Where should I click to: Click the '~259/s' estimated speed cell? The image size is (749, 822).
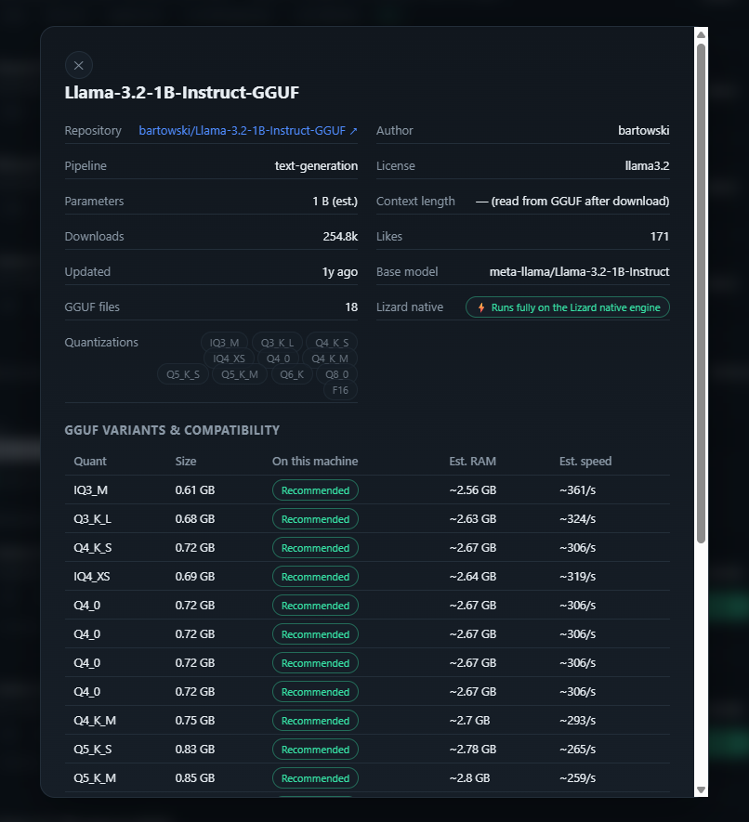[x=577, y=778]
